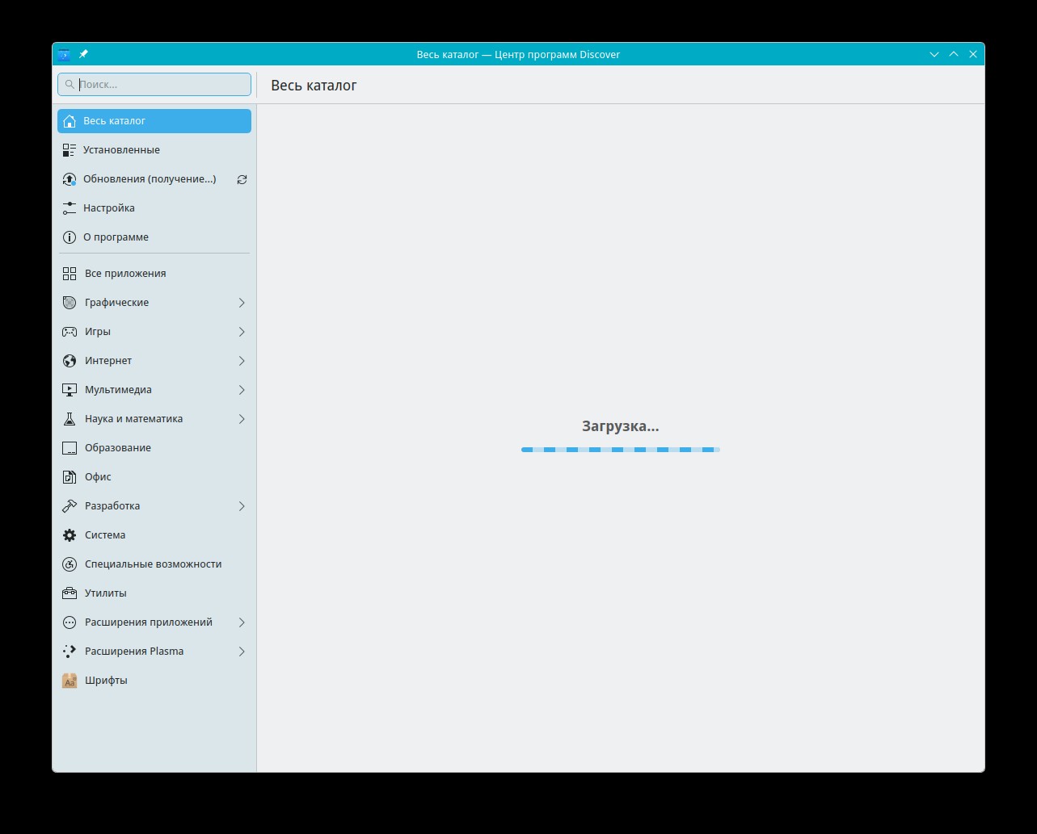The width and height of the screenshot is (1037, 834).
Task: Click the Специальные возможности accessibility icon
Action: 70,564
